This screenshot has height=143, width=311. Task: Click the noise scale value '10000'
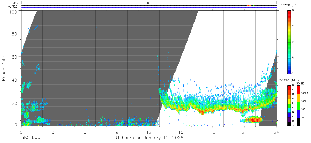point(304,93)
